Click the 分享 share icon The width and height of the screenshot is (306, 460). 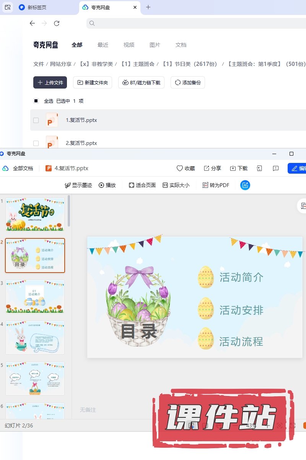tap(207, 168)
